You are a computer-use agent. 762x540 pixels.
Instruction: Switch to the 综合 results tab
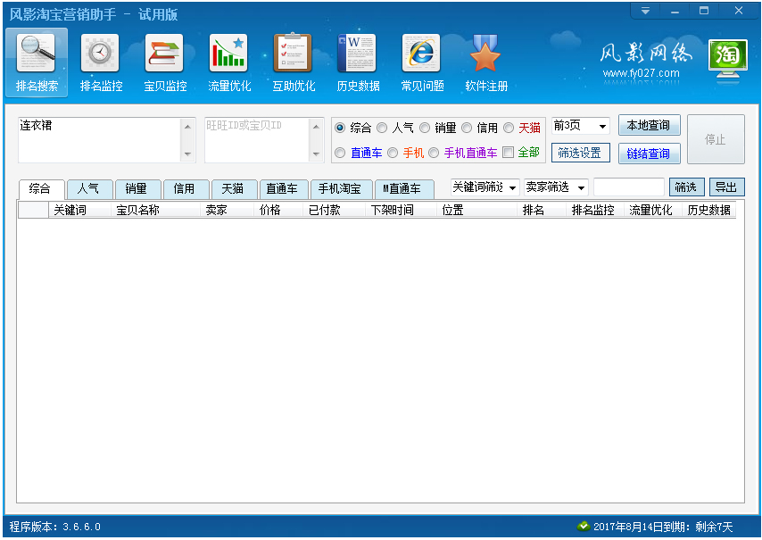[41, 189]
